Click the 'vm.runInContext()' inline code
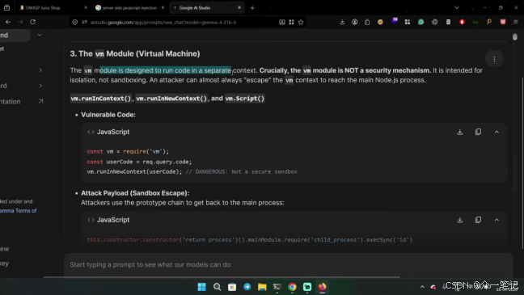 pos(101,99)
